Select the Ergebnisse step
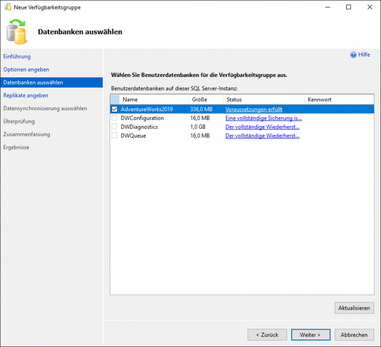Screen dimensions: 381x347 16,147
